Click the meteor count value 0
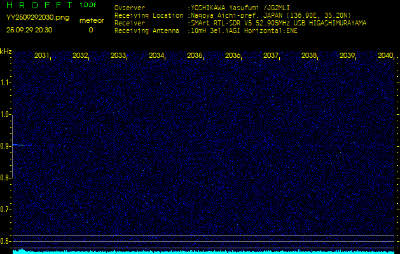Viewport: 400px width, 254px height. click(90, 30)
